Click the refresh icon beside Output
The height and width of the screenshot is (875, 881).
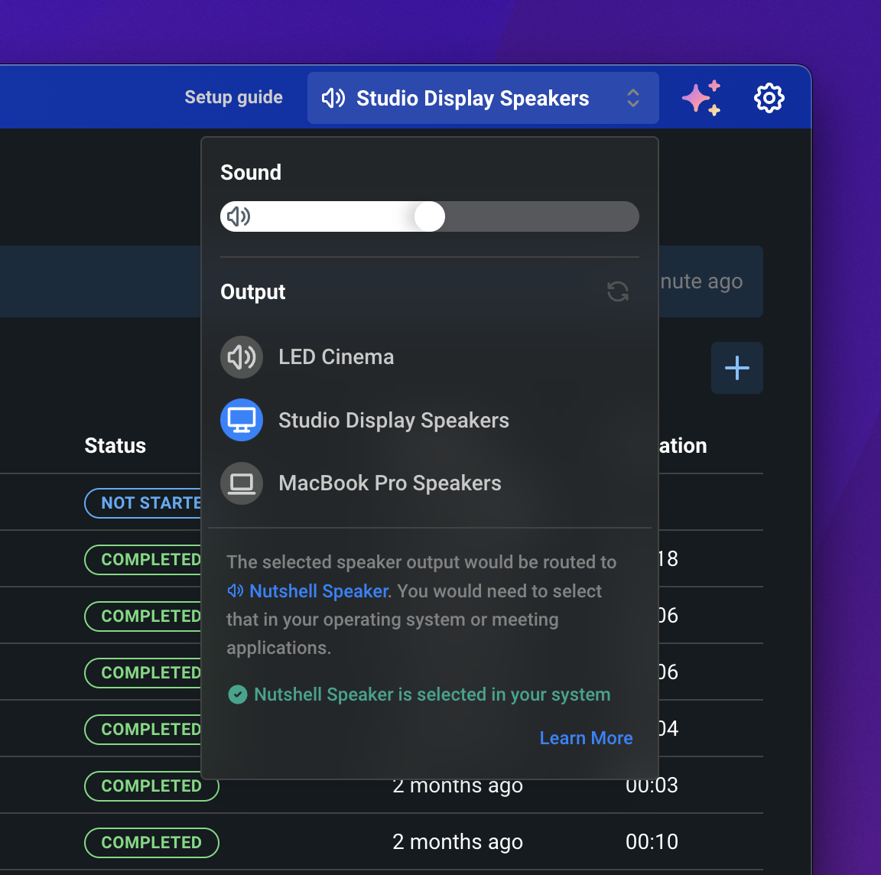[x=618, y=291]
